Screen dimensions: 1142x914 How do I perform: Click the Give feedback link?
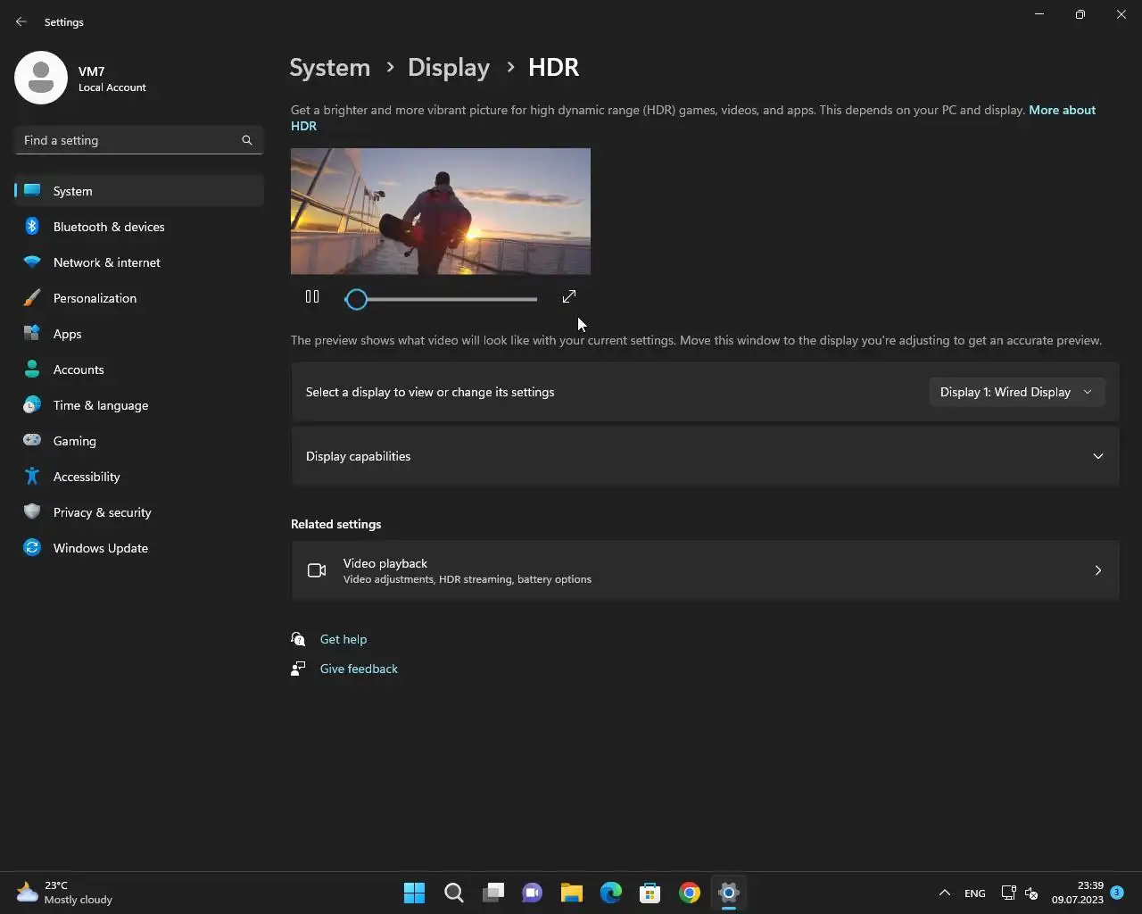click(x=359, y=669)
